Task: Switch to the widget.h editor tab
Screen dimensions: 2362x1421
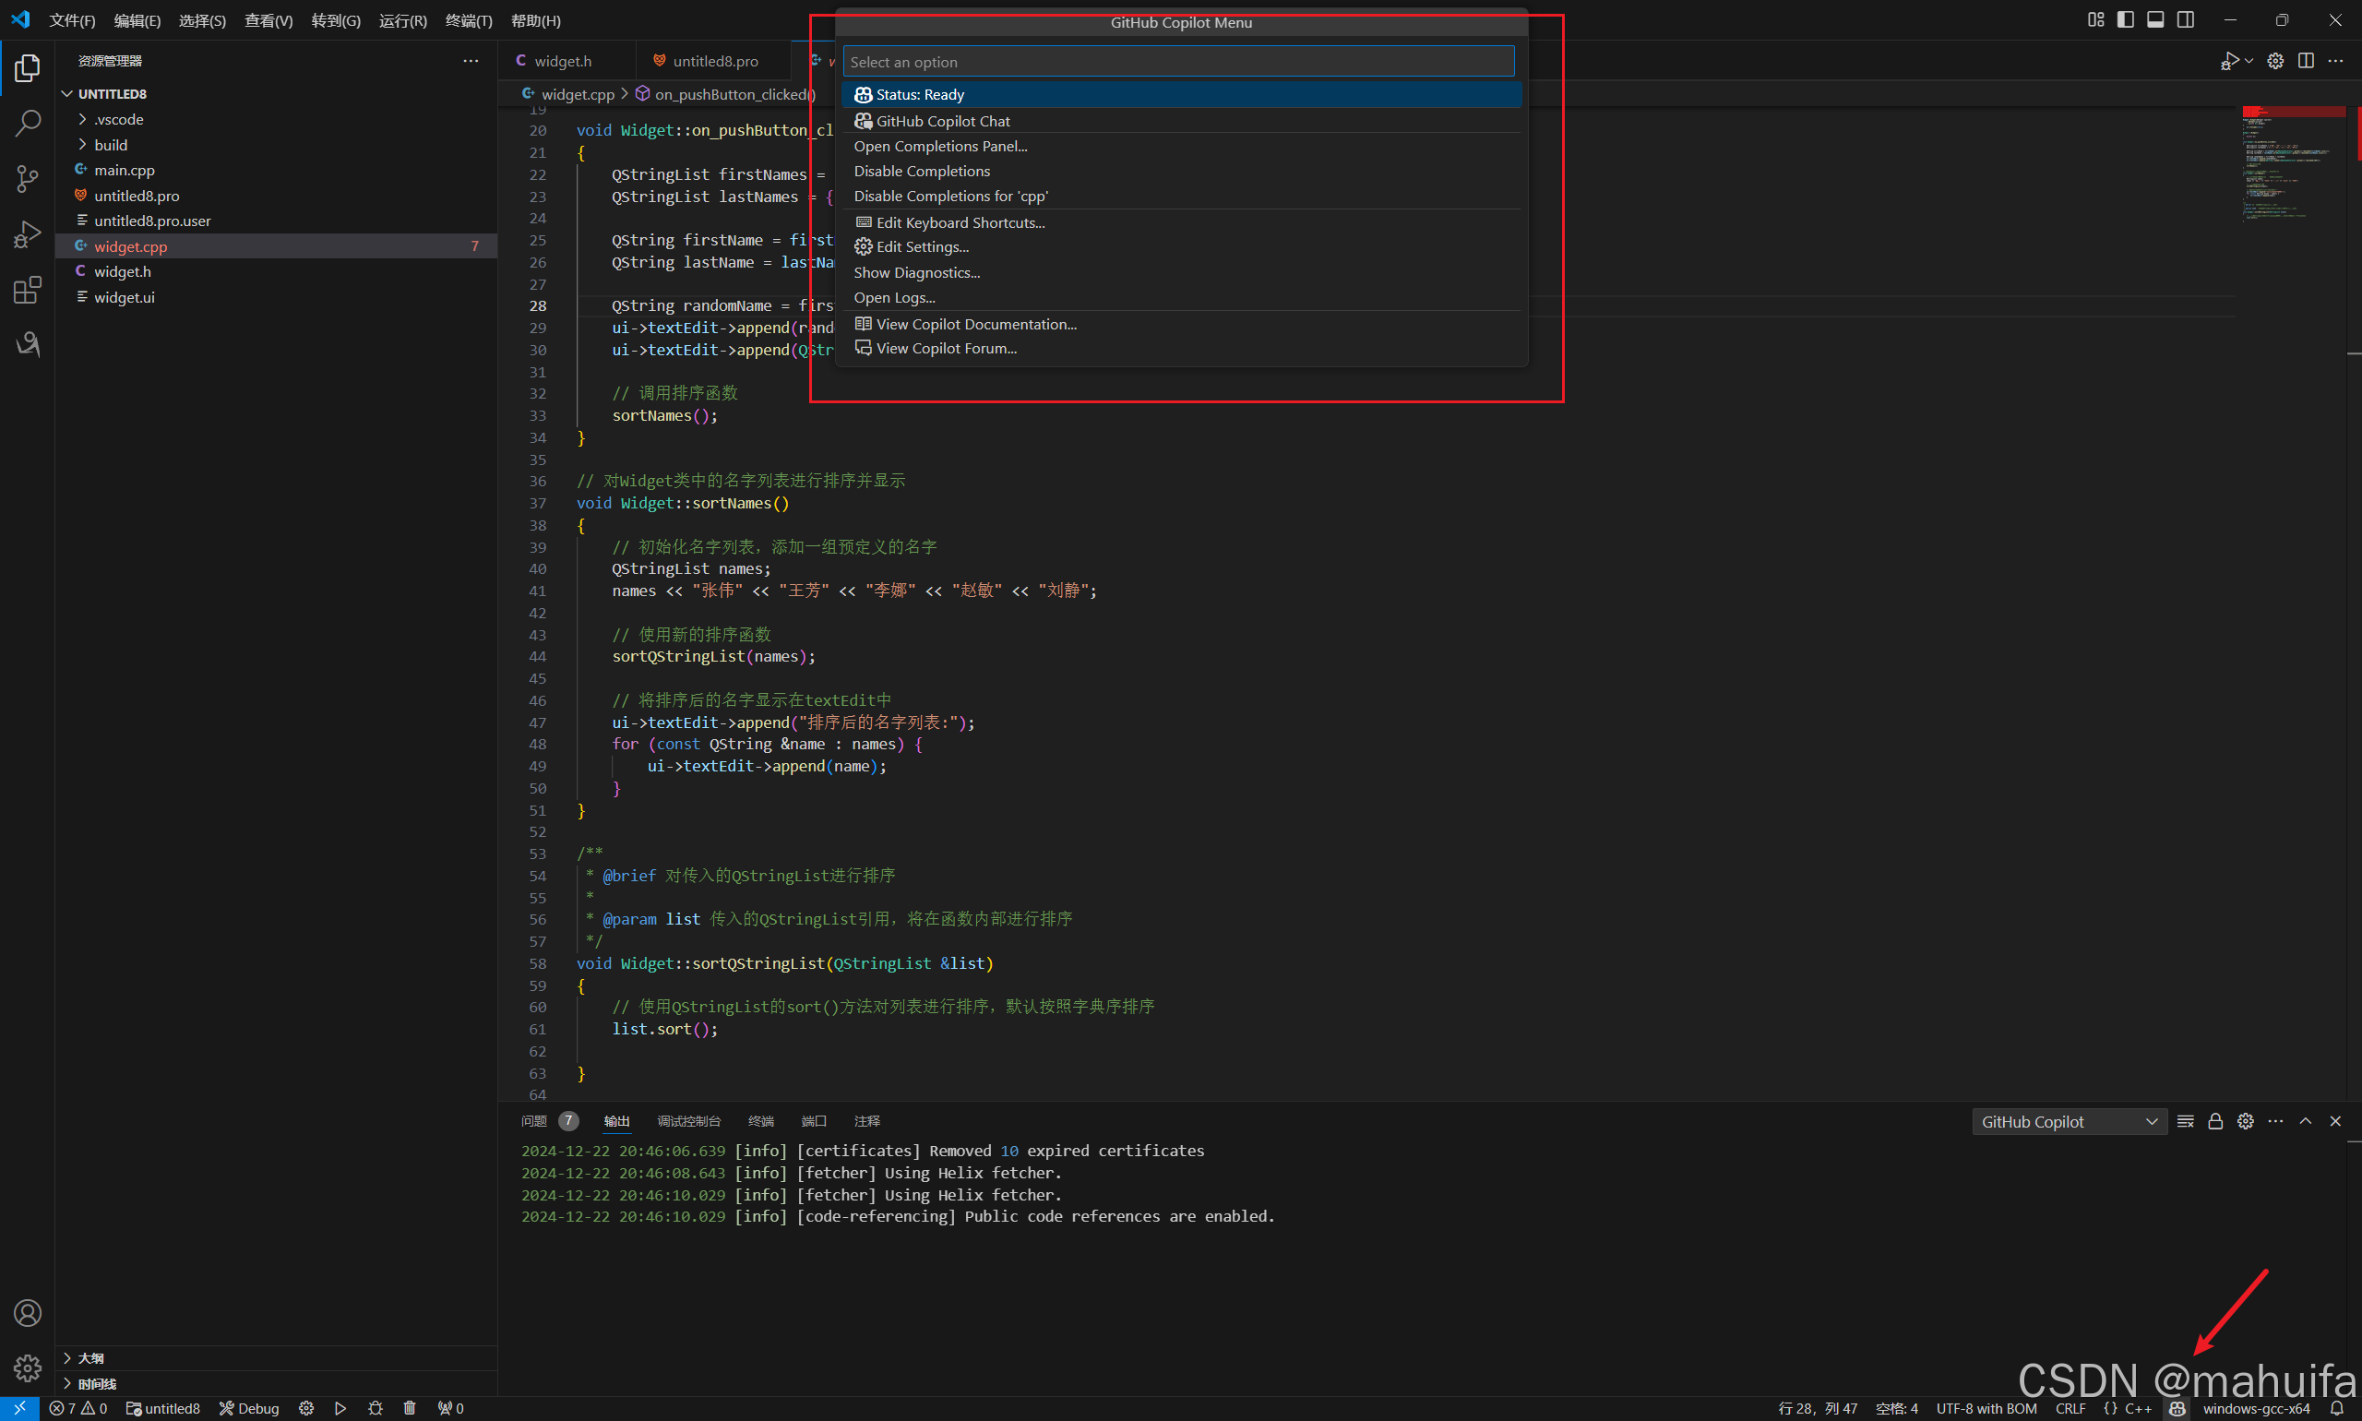Action: (566, 61)
